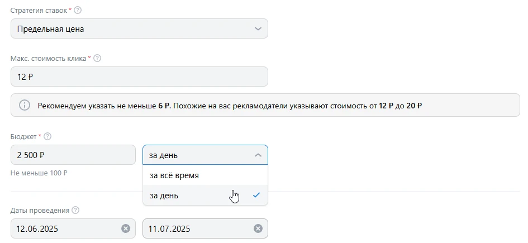Focus the budget amount field 2 500 ₽

[73, 155]
